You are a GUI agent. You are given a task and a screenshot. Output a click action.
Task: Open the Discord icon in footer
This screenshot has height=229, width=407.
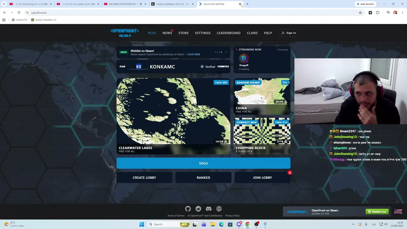(209, 209)
